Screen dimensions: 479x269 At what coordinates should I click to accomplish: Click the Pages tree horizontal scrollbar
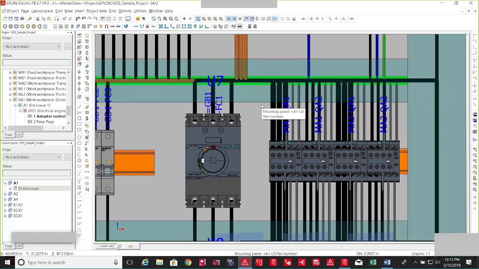click(x=34, y=128)
